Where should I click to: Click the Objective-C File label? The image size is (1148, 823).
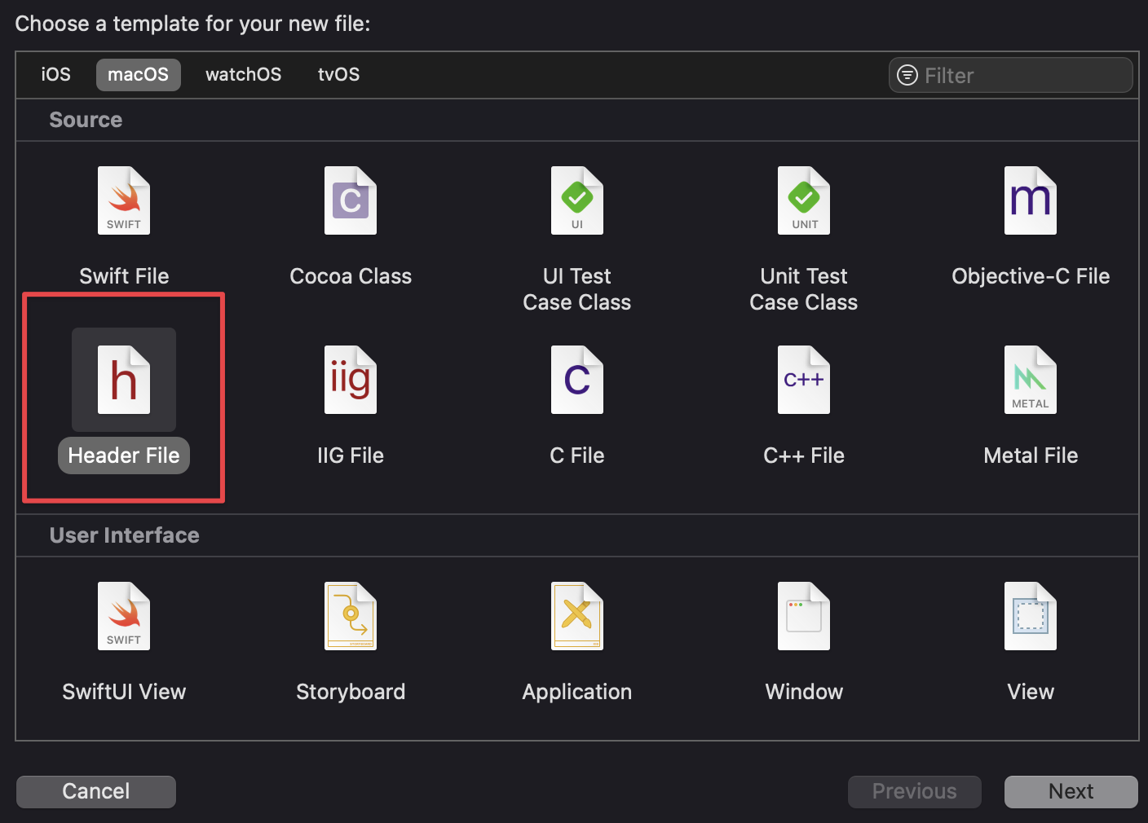[x=1031, y=276]
